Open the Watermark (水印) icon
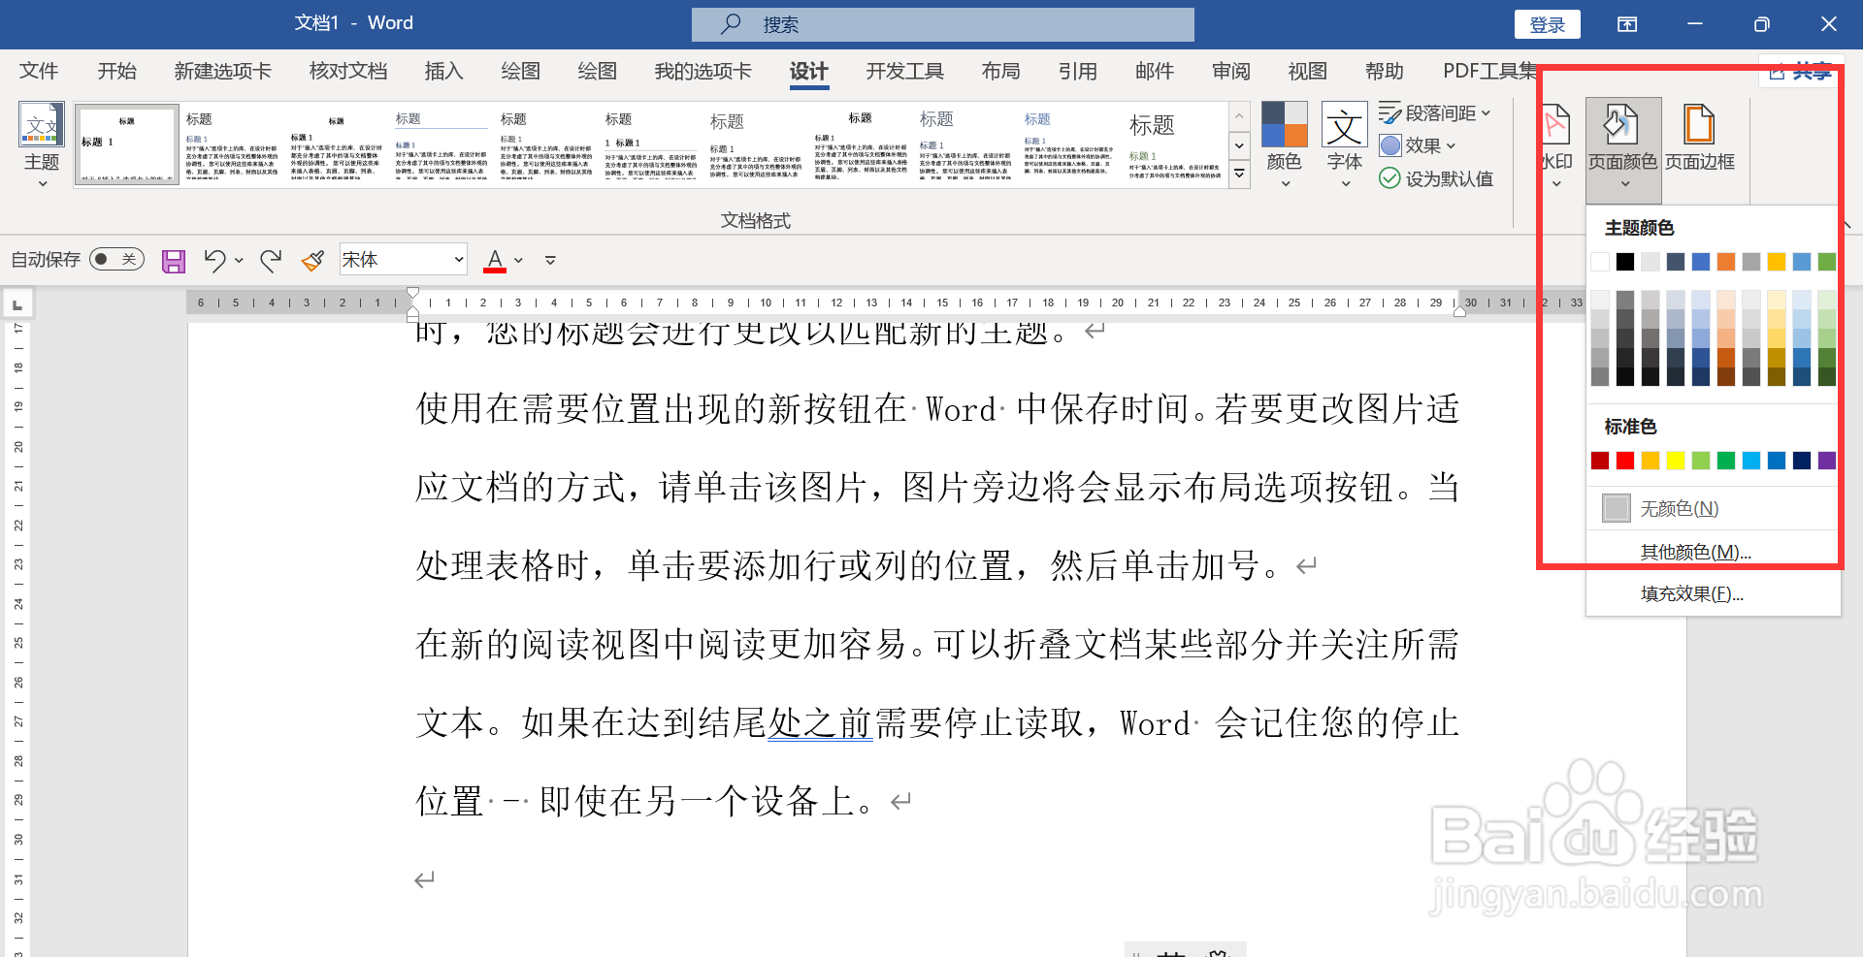The height and width of the screenshot is (957, 1863). coord(1555,125)
